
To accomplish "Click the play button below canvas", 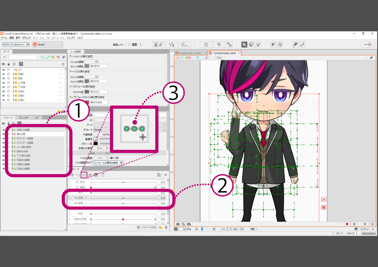I will click(x=365, y=224).
